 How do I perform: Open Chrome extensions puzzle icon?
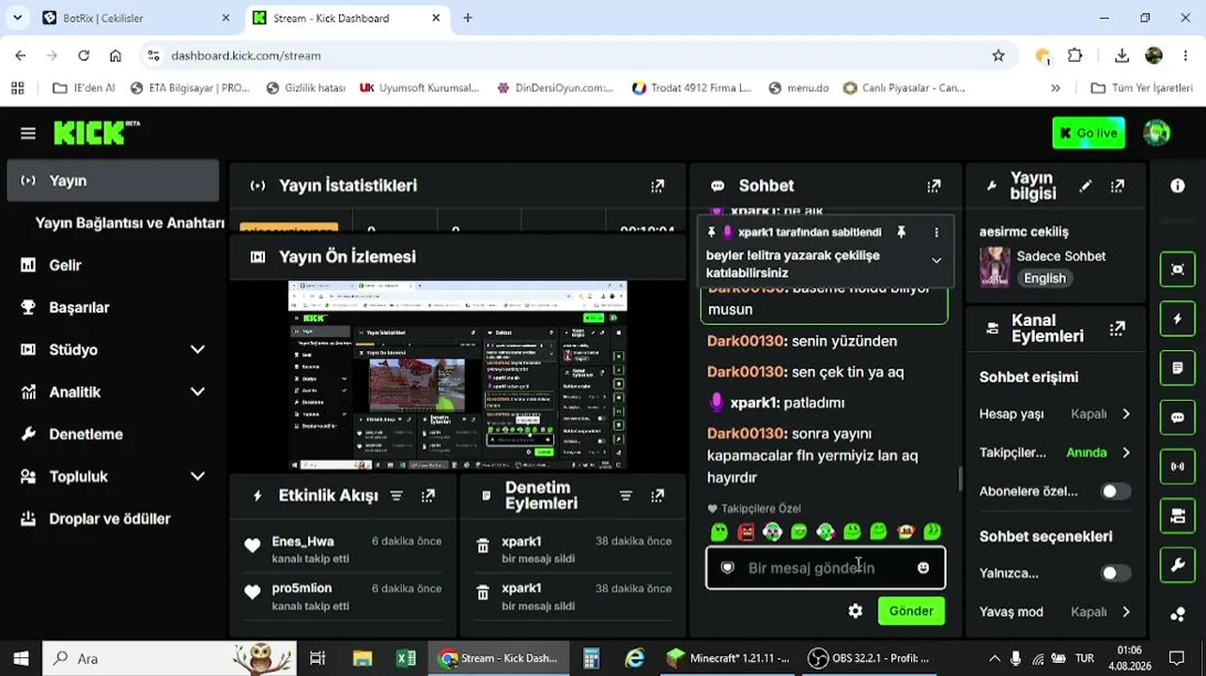1075,55
